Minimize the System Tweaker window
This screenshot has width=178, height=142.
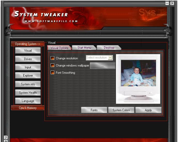[167, 3]
